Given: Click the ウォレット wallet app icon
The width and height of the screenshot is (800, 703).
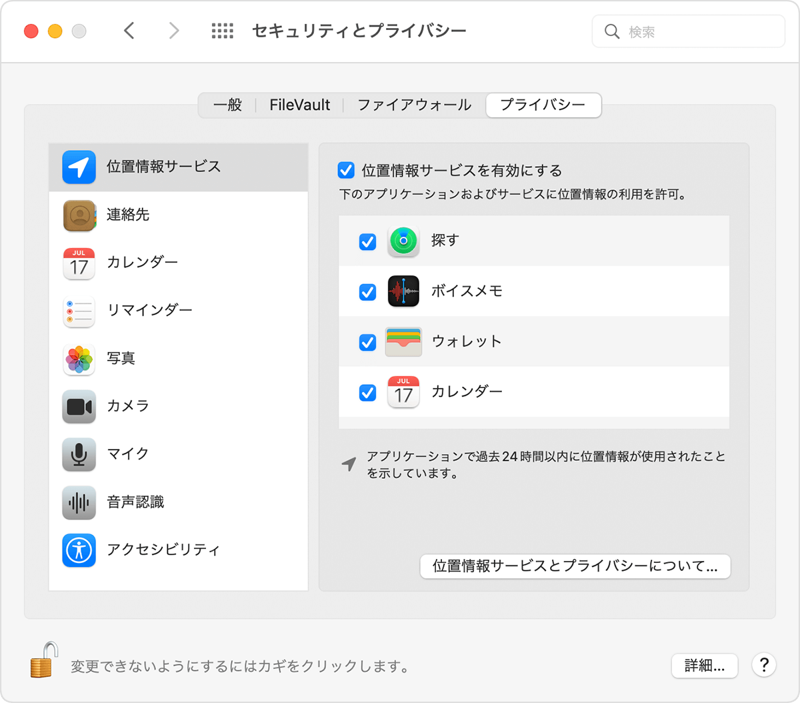Looking at the screenshot, I should pos(403,341).
